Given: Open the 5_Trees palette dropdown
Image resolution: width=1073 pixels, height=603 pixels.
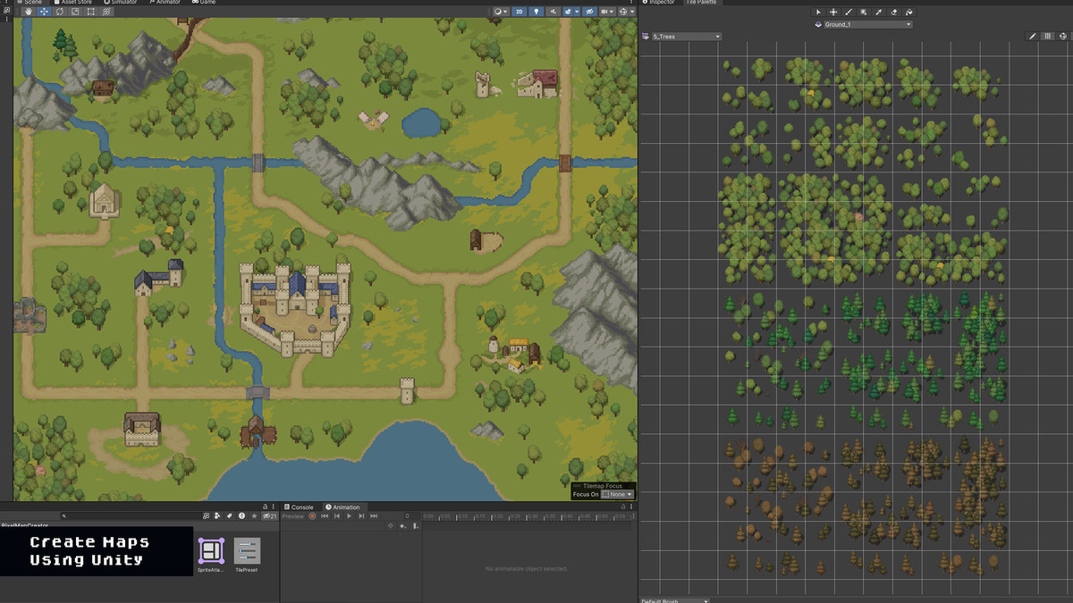Looking at the screenshot, I should (689, 36).
